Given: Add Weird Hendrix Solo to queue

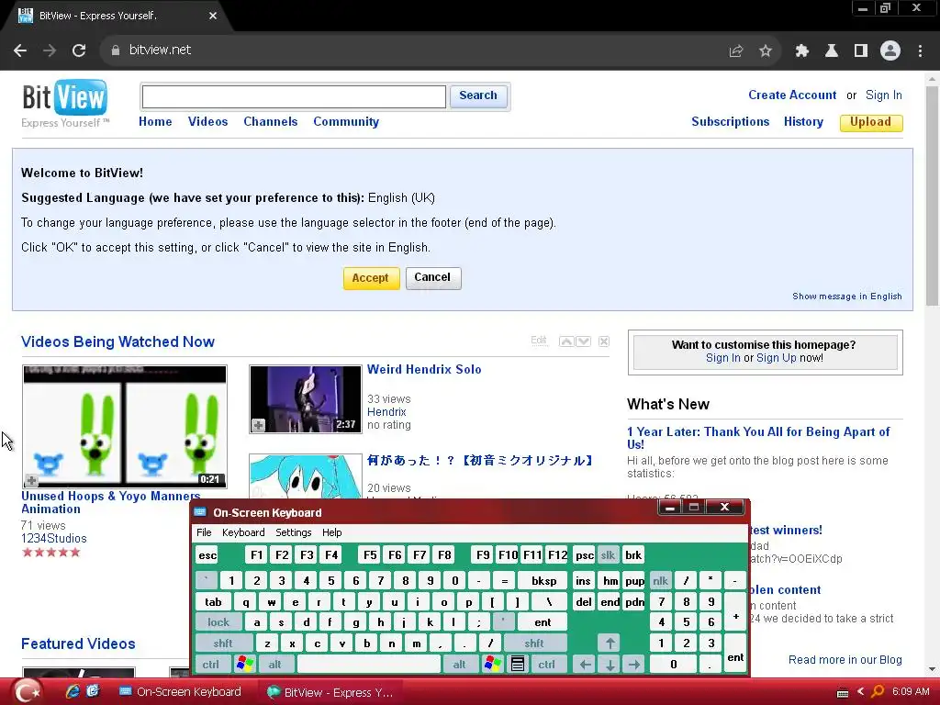Looking at the screenshot, I should 258,425.
